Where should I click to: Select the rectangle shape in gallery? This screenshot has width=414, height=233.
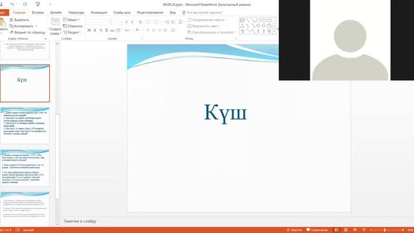point(258,20)
